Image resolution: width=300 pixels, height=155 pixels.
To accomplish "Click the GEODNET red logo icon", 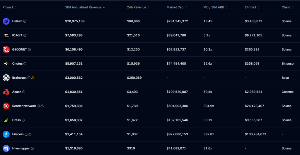I will pos(6,49).
